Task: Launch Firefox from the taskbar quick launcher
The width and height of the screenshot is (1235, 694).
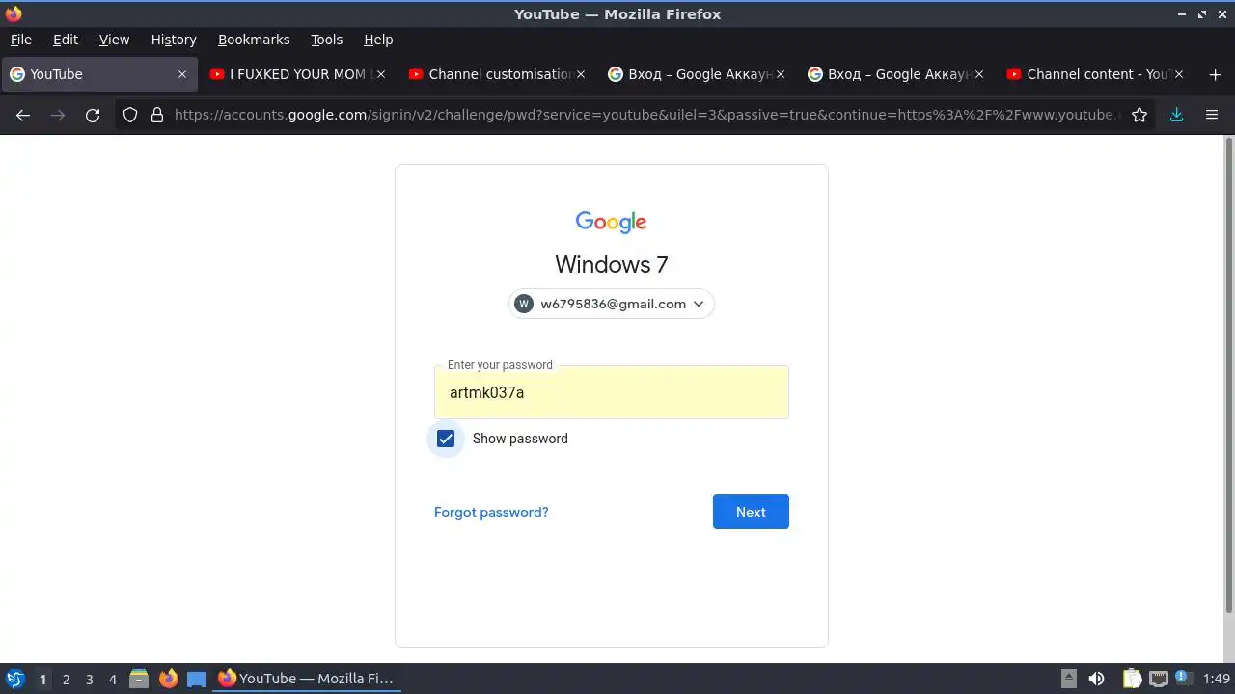Action: (x=168, y=679)
